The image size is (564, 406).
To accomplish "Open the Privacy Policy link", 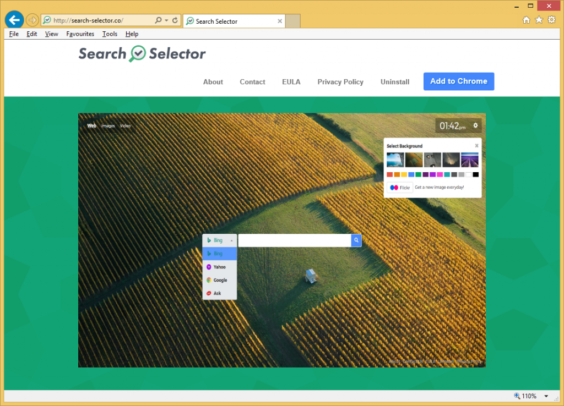I will pos(340,82).
